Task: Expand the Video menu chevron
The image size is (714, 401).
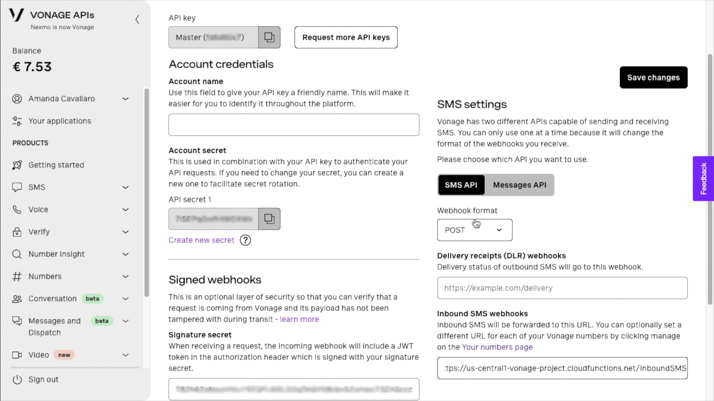Action: tap(126, 355)
